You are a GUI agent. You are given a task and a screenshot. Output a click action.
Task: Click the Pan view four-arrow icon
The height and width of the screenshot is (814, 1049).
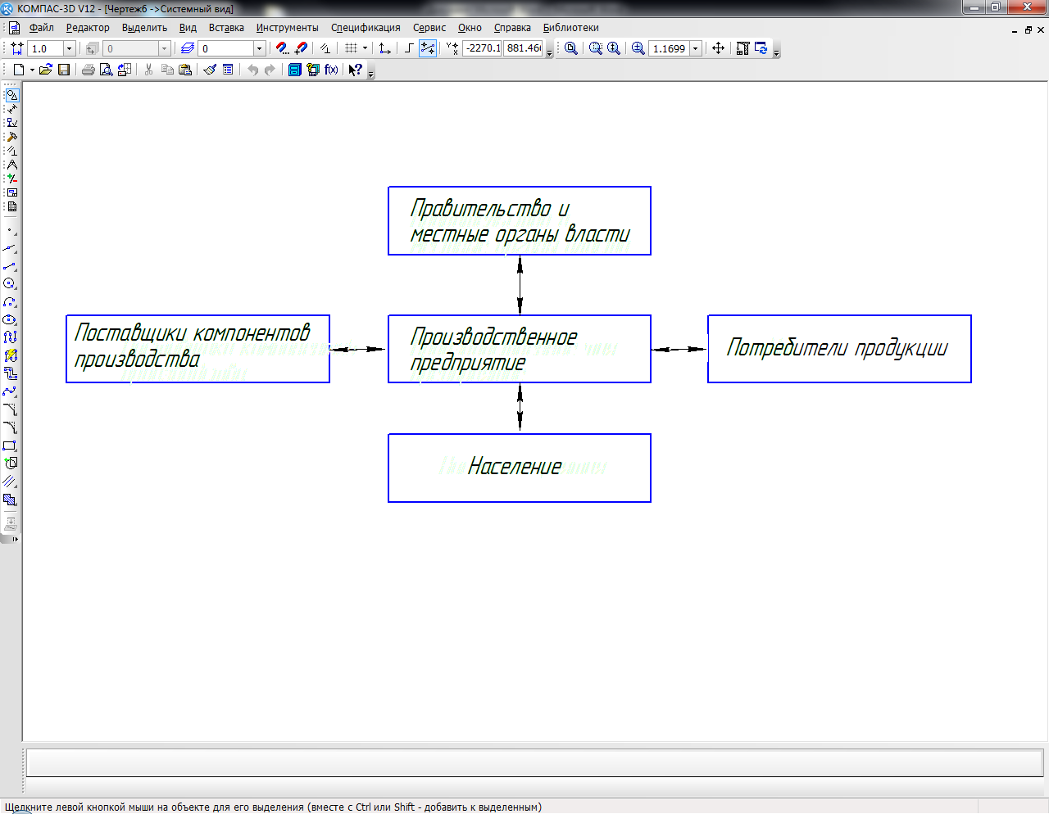pos(718,48)
